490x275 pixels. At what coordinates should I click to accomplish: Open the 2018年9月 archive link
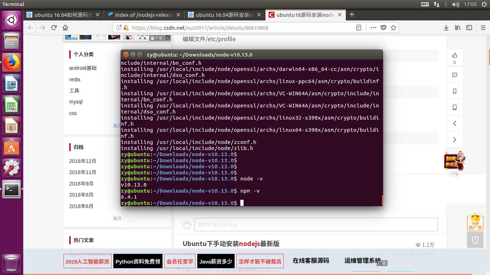81,184
